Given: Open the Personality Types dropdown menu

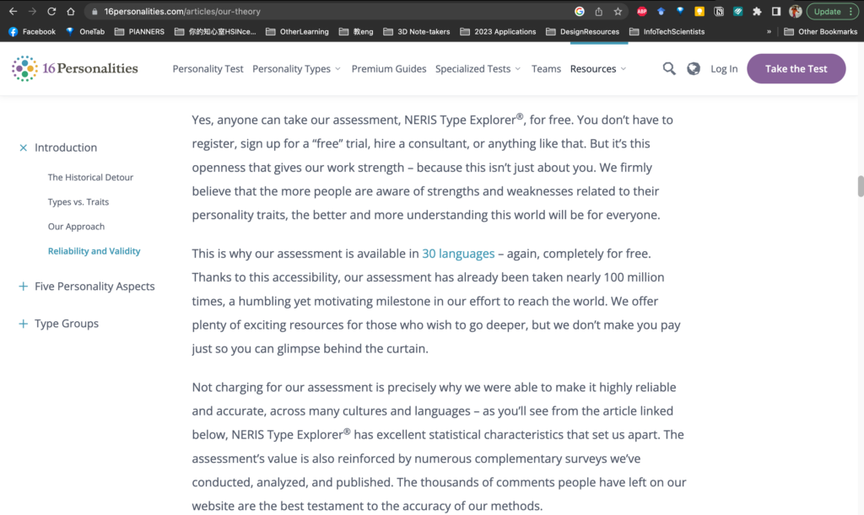Looking at the screenshot, I should (296, 69).
